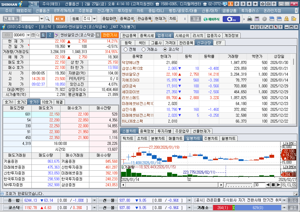Click the star favorites icon in toolbar

point(294,19)
